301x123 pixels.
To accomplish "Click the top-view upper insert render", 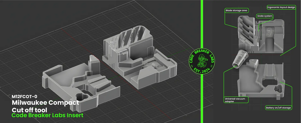I will pos(261,35).
